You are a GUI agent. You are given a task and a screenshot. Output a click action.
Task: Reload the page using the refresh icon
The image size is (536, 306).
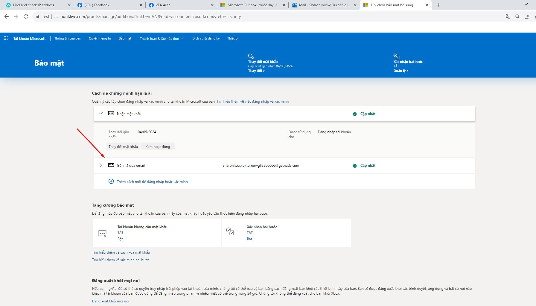[x=25, y=16]
